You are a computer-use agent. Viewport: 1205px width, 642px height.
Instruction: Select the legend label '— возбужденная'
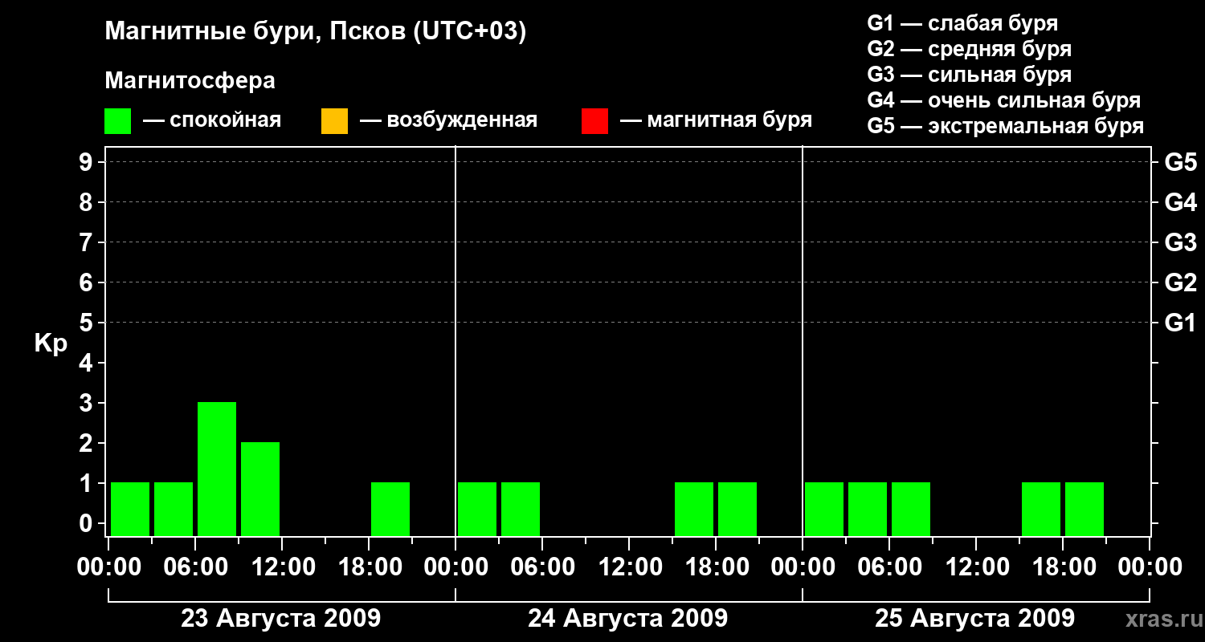pyautogui.click(x=448, y=120)
